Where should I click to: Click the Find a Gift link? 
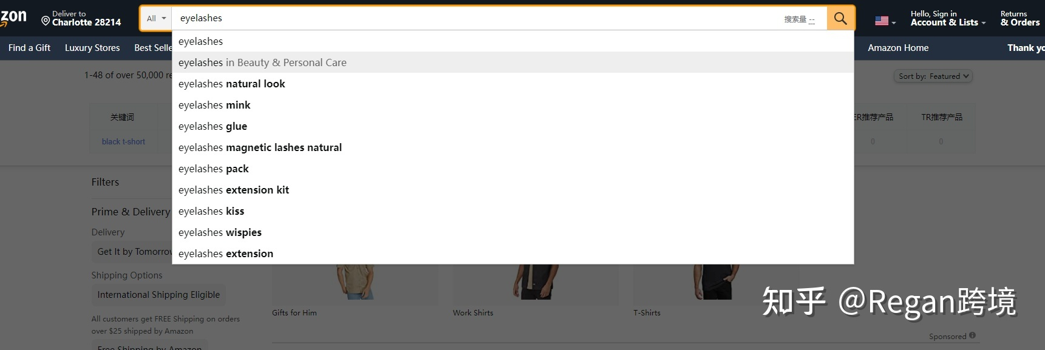(29, 48)
